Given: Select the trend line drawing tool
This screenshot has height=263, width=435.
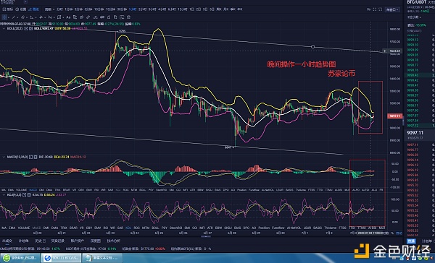Looking at the screenshot, I should point(14,17).
